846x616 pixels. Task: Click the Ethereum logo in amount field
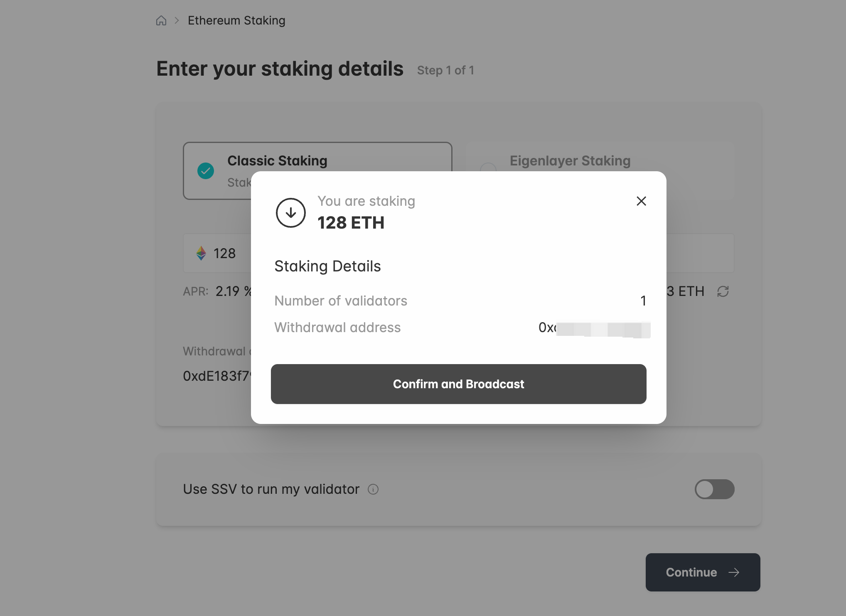click(x=201, y=253)
